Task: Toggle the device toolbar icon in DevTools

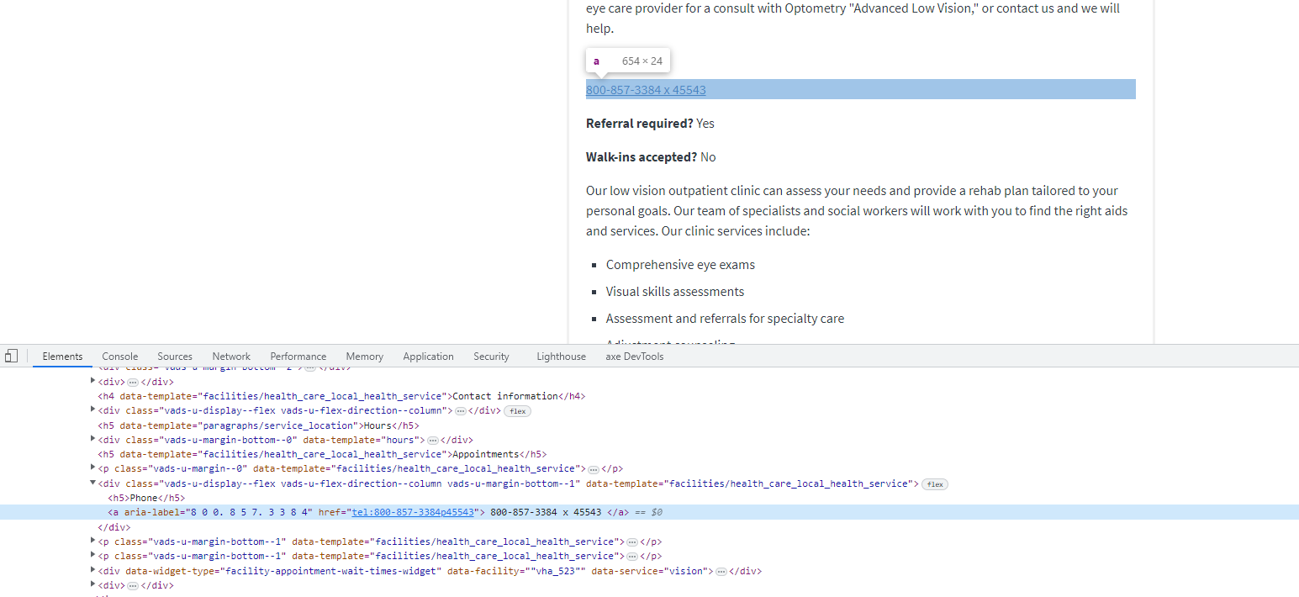Action: pyautogui.click(x=11, y=356)
